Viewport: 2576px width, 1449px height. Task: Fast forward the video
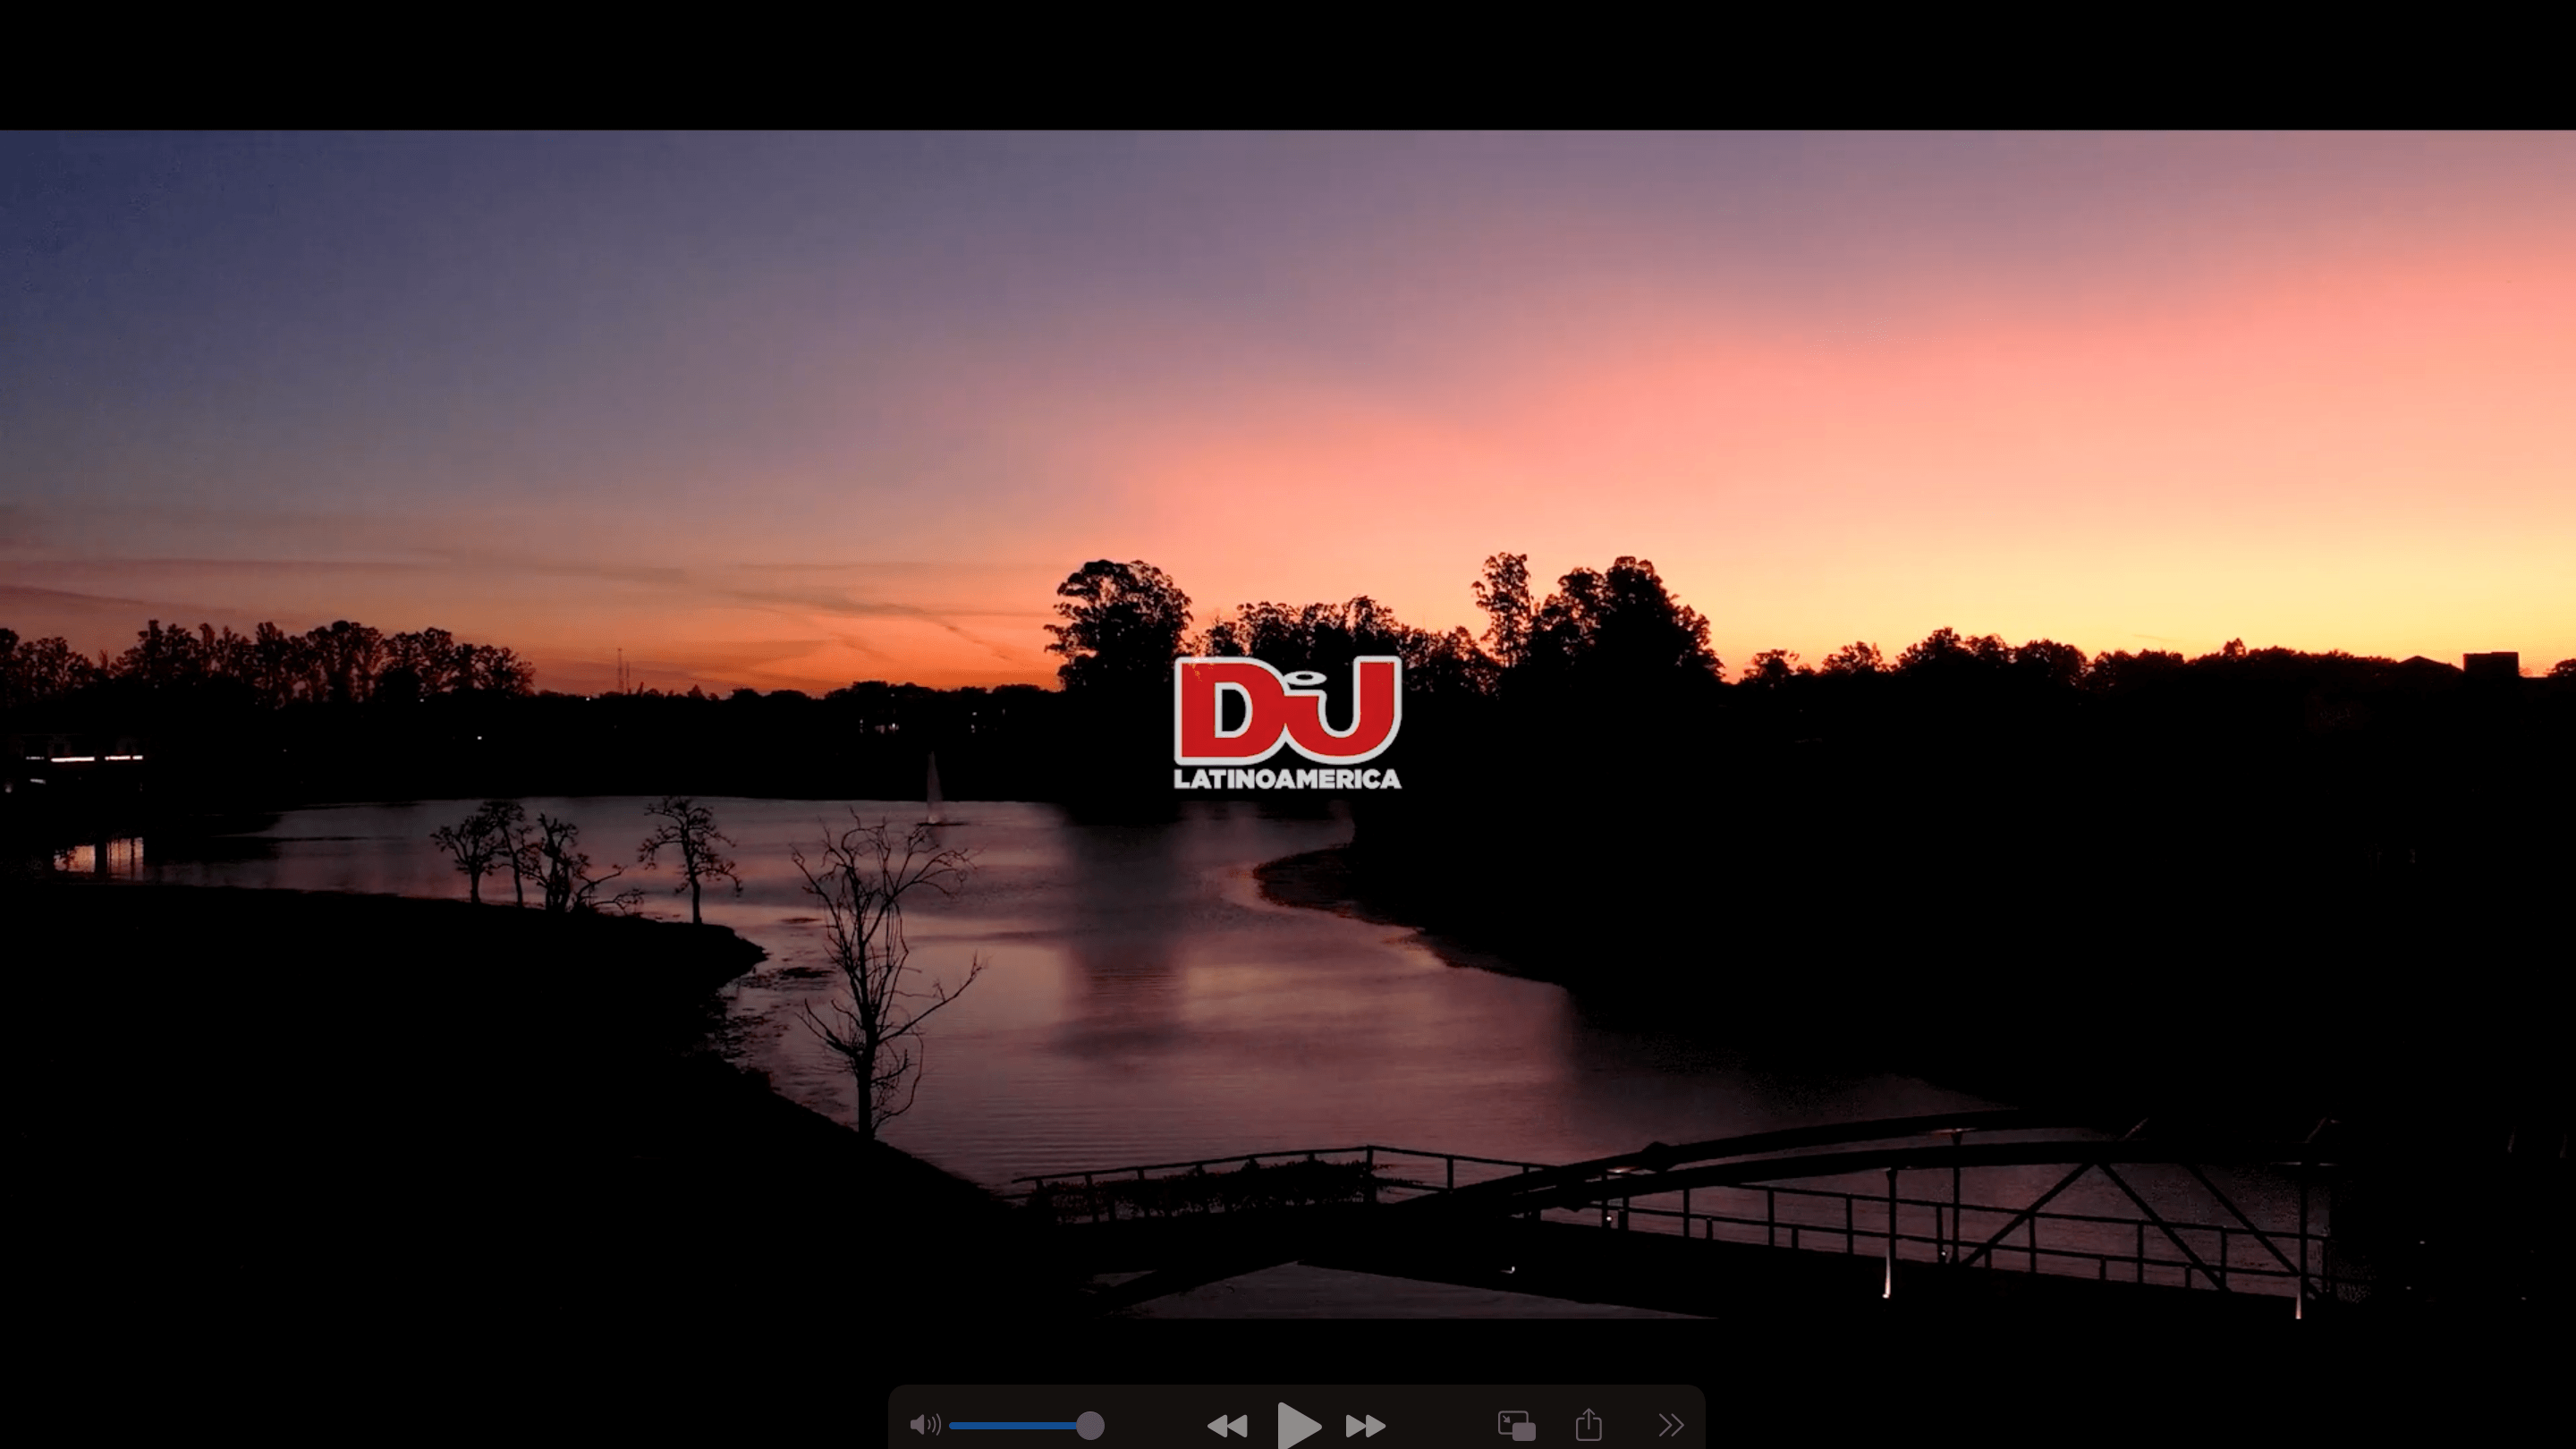tap(1365, 1425)
